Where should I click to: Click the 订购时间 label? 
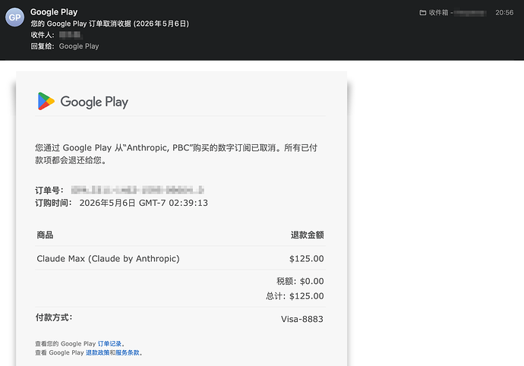click(53, 203)
